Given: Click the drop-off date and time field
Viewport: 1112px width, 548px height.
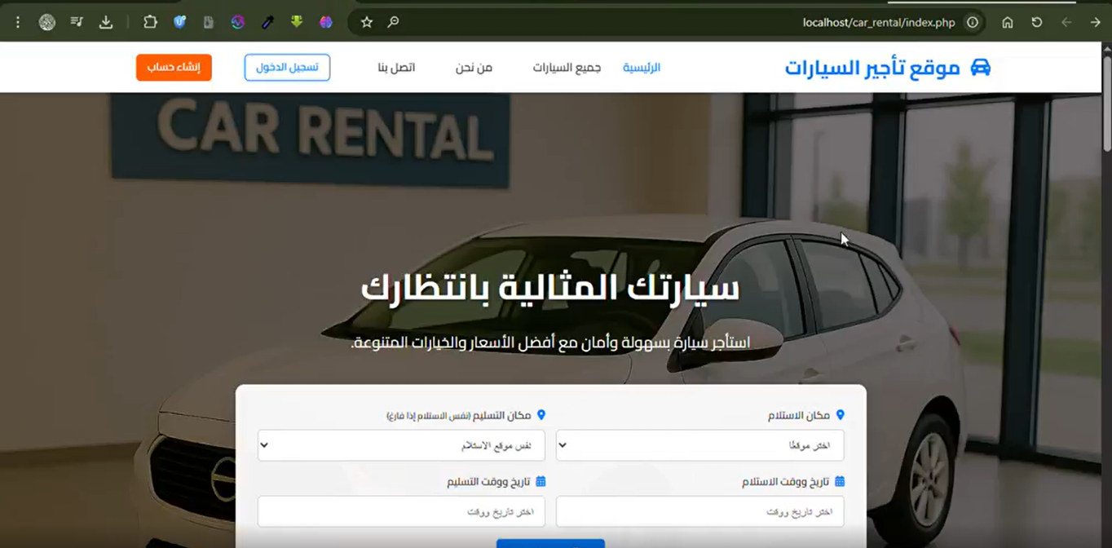Looking at the screenshot, I should coord(401,511).
